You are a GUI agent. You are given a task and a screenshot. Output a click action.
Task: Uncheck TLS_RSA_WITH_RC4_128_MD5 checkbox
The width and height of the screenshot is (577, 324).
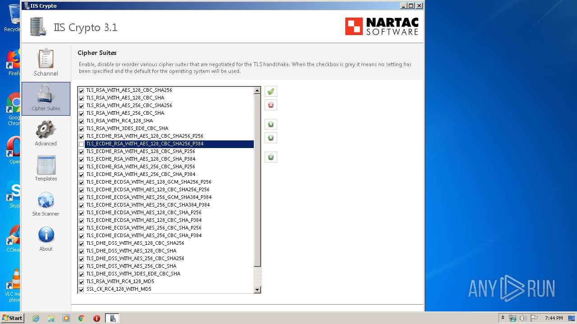pyautogui.click(x=82, y=282)
